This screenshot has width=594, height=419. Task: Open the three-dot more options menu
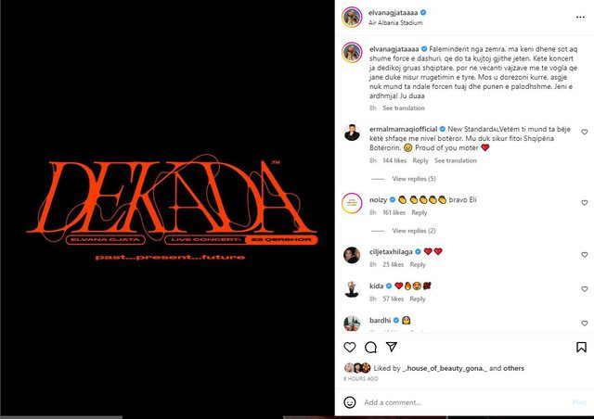(580, 17)
